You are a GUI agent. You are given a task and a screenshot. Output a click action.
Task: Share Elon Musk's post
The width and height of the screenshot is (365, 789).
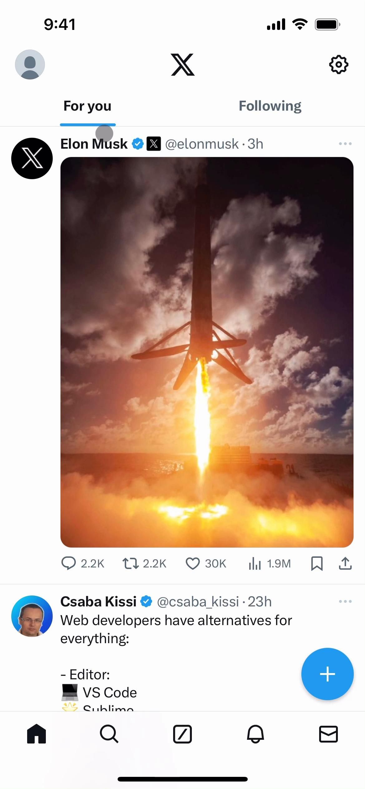tap(345, 563)
